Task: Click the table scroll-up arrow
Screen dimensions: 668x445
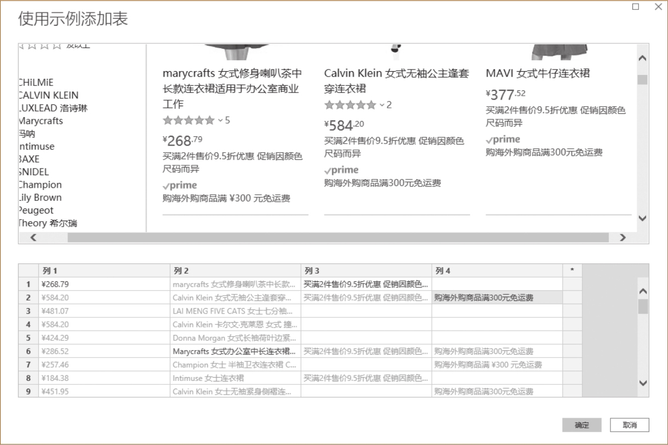Action: pos(644,291)
